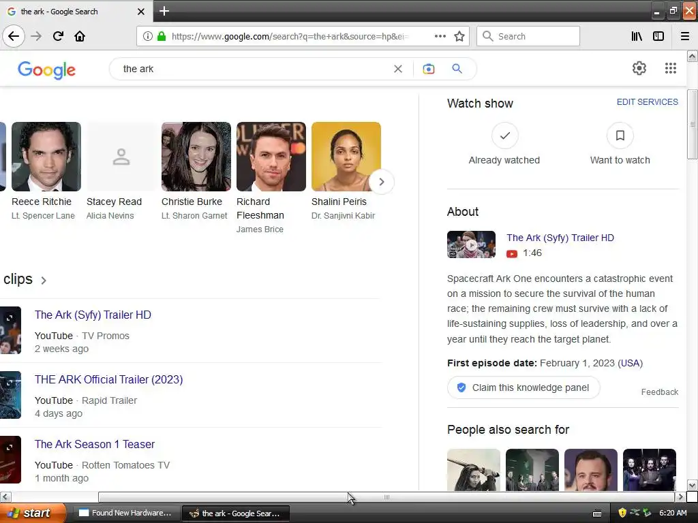This screenshot has width=698, height=523.
Task: Reload the current page
Action: pos(58,36)
